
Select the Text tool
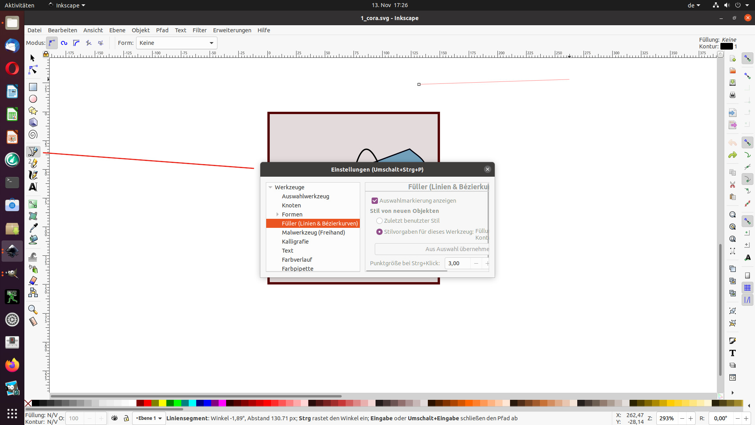(x=33, y=187)
